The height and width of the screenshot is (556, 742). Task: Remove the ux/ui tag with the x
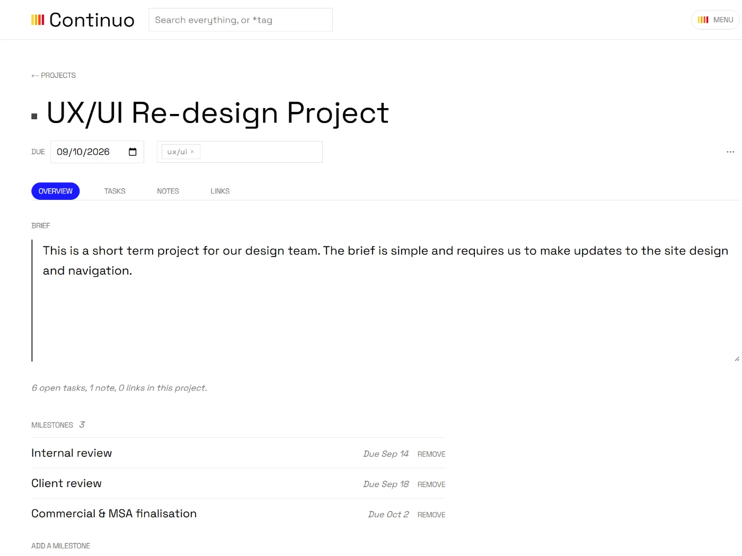click(x=192, y=152)
